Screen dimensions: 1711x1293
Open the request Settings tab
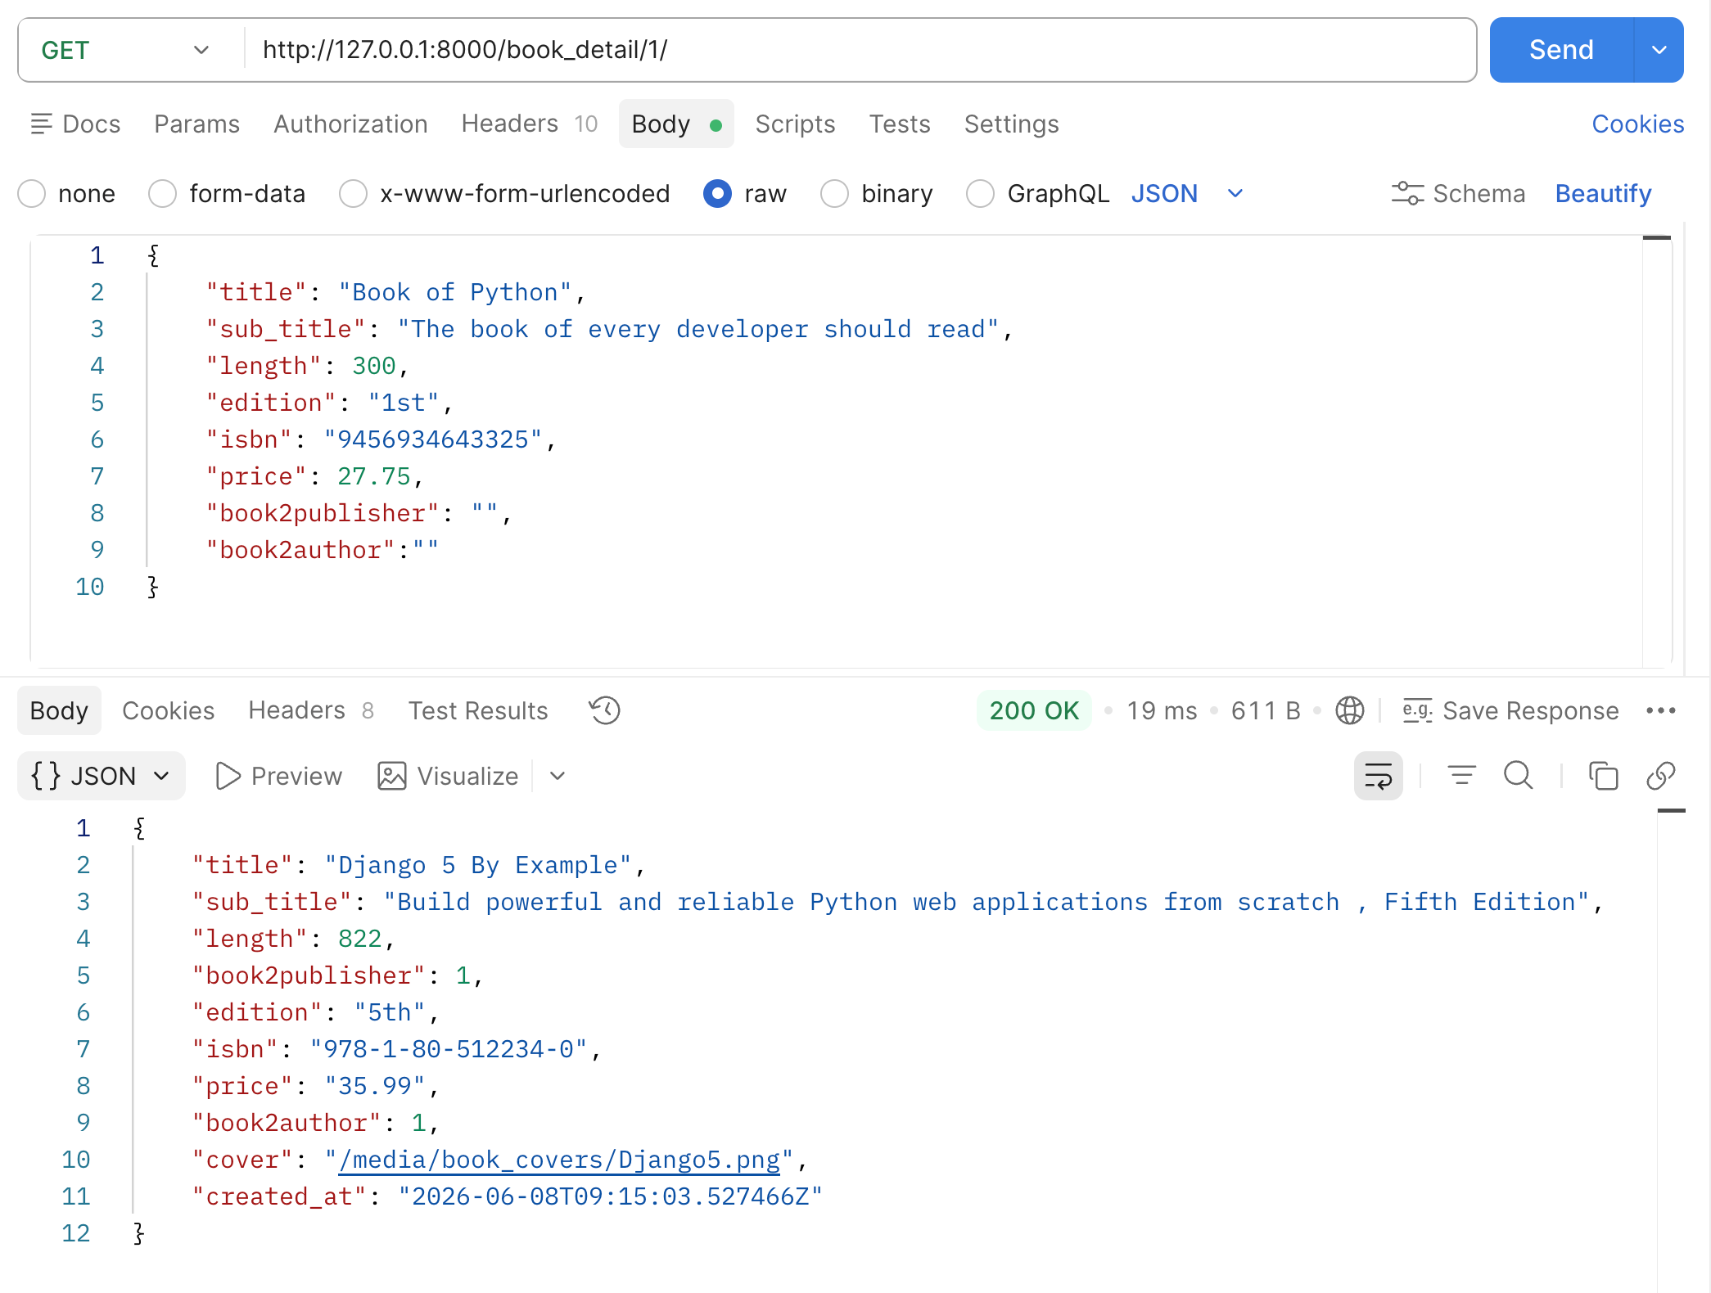coord(1011,124)
